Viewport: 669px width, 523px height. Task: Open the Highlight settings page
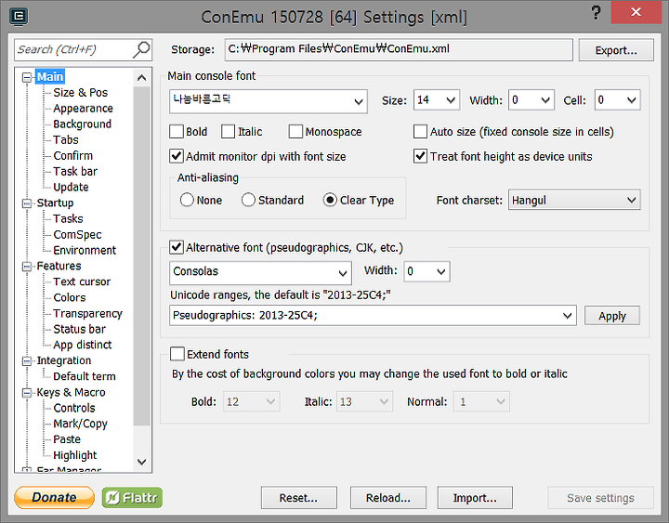pos(75,455)
